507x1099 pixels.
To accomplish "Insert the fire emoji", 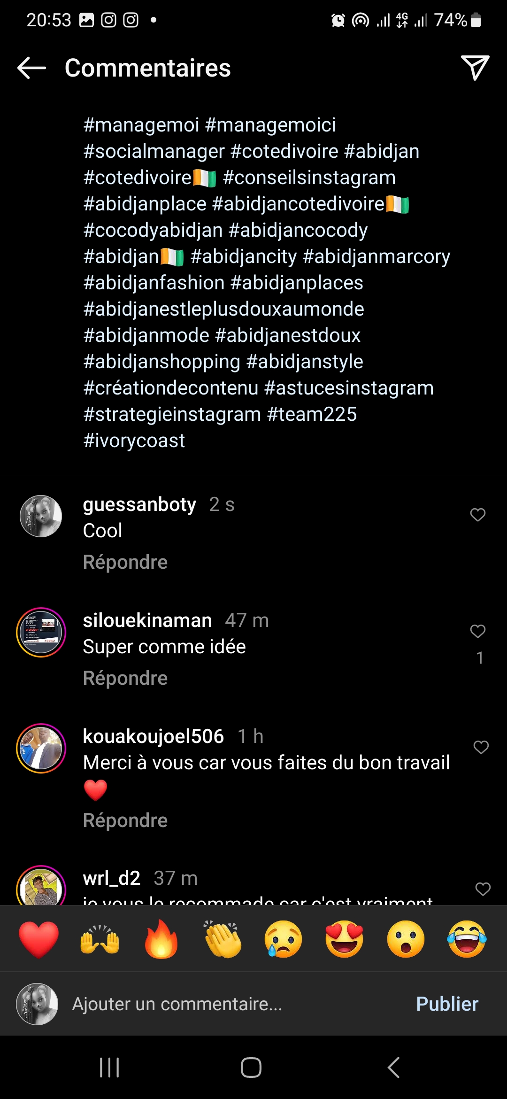I will click(x=161, y=939).
